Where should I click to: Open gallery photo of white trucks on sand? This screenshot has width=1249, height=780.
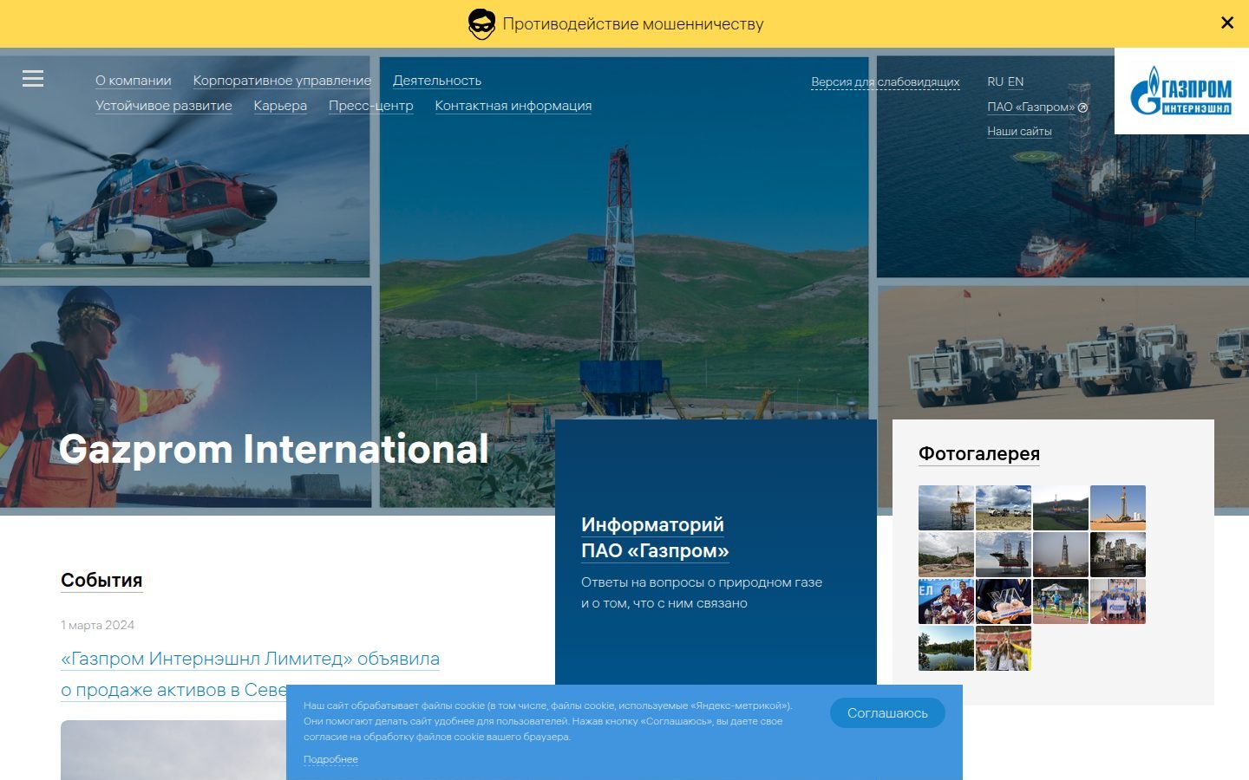click(1004, 508)
